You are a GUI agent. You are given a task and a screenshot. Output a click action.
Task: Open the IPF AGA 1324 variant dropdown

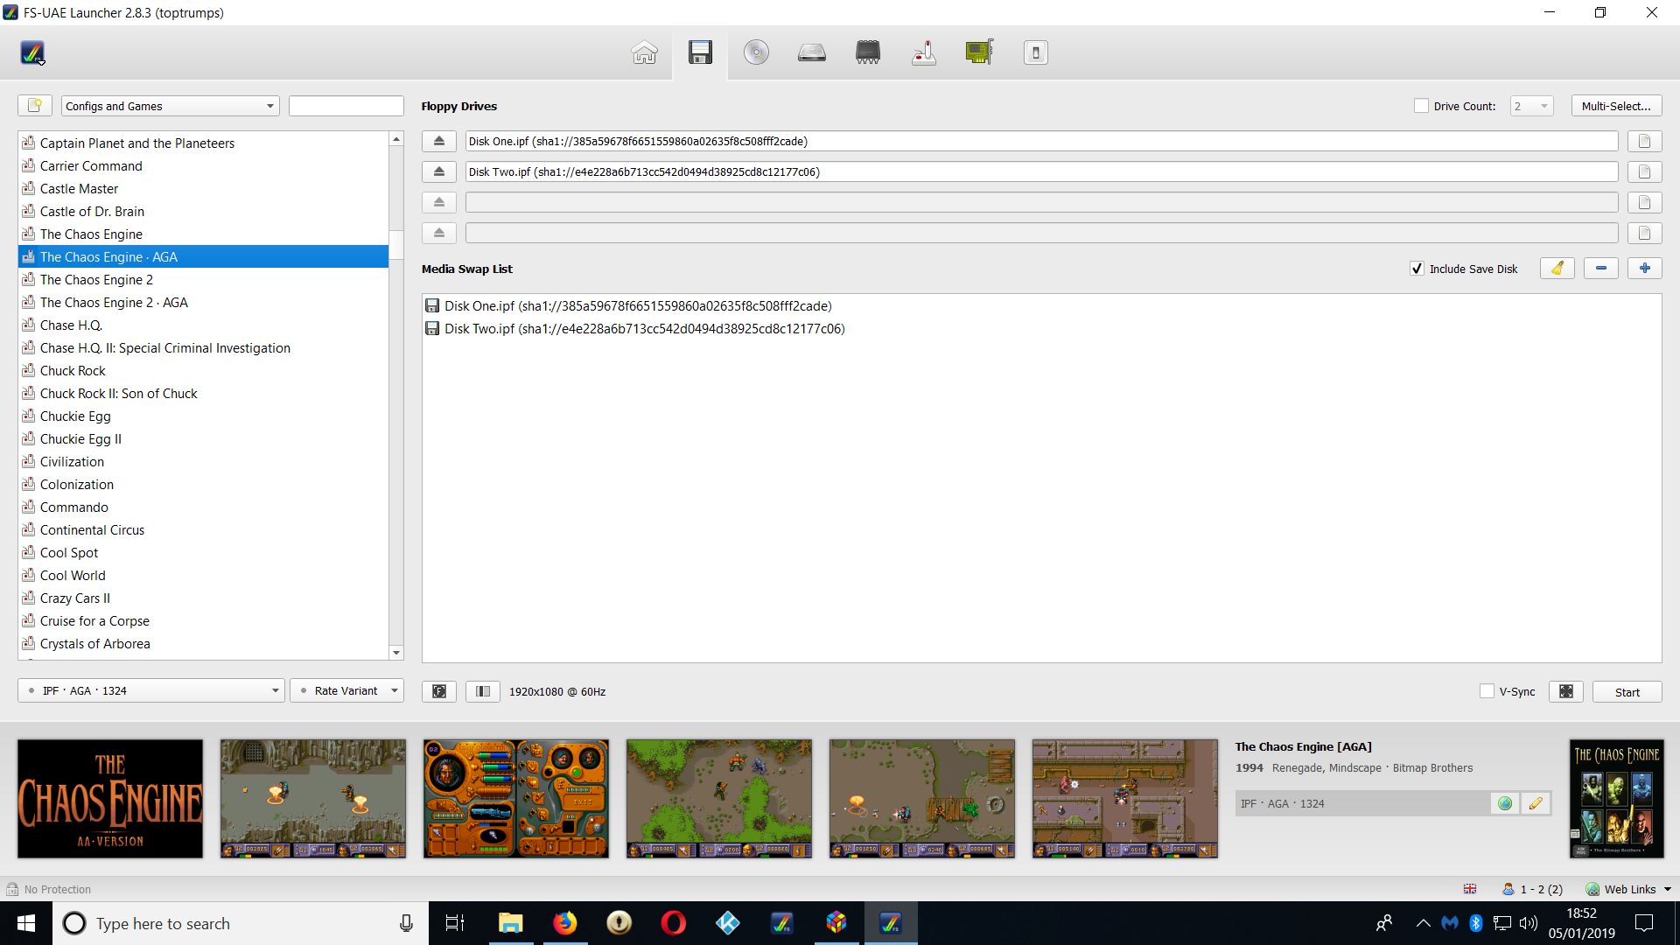(151, 690)
